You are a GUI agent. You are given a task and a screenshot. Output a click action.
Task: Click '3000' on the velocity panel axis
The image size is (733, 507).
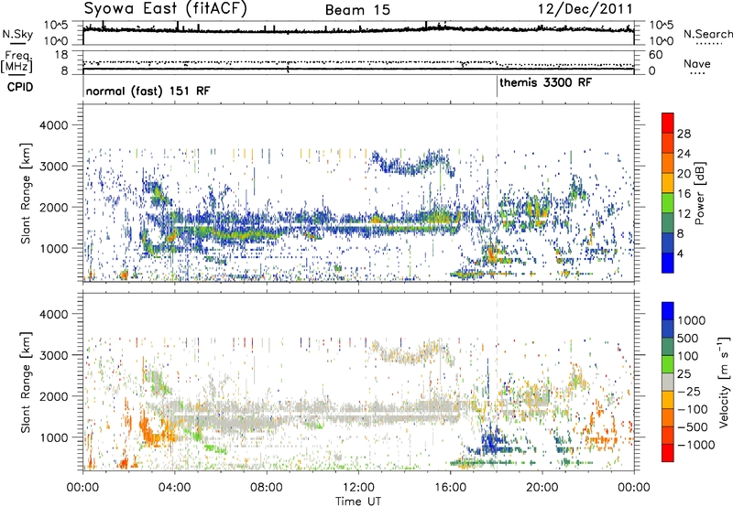click(53, 355)
